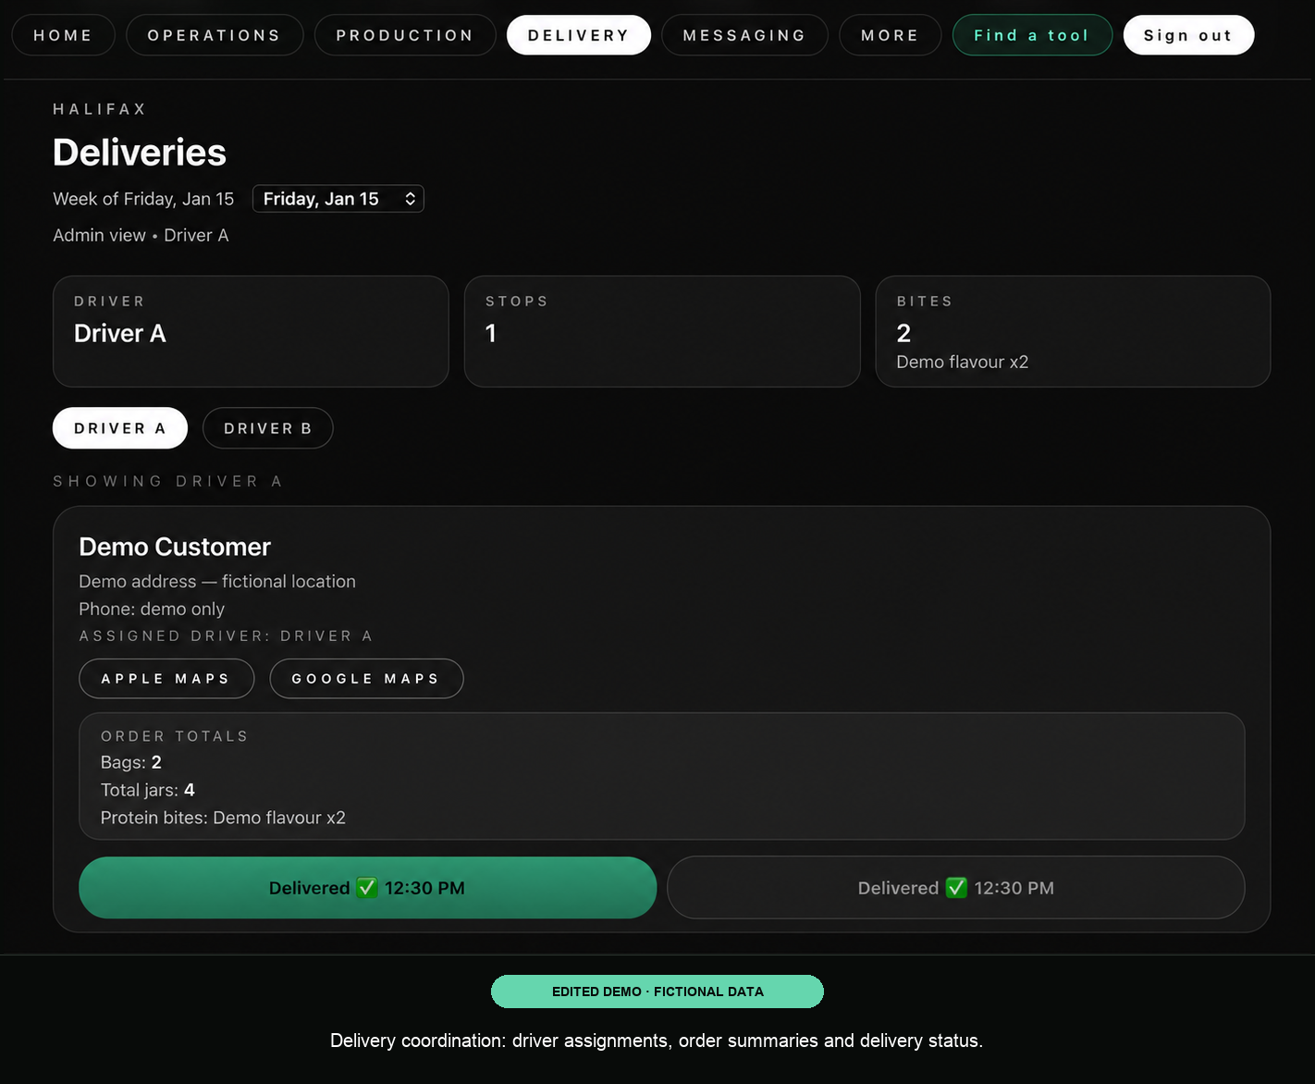Click the 'Bags: 2' line

[131, 762]
